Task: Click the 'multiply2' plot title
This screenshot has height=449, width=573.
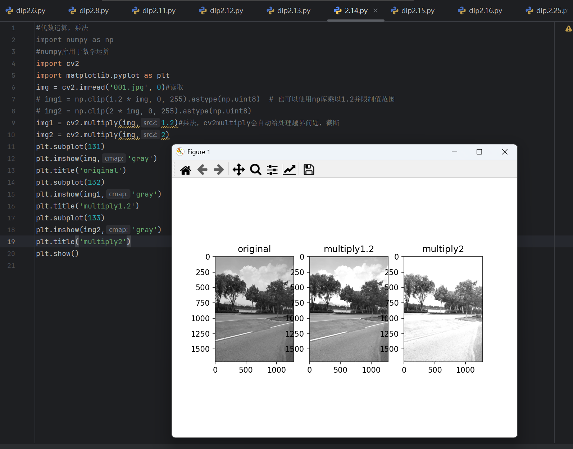Action: [443, 249]
